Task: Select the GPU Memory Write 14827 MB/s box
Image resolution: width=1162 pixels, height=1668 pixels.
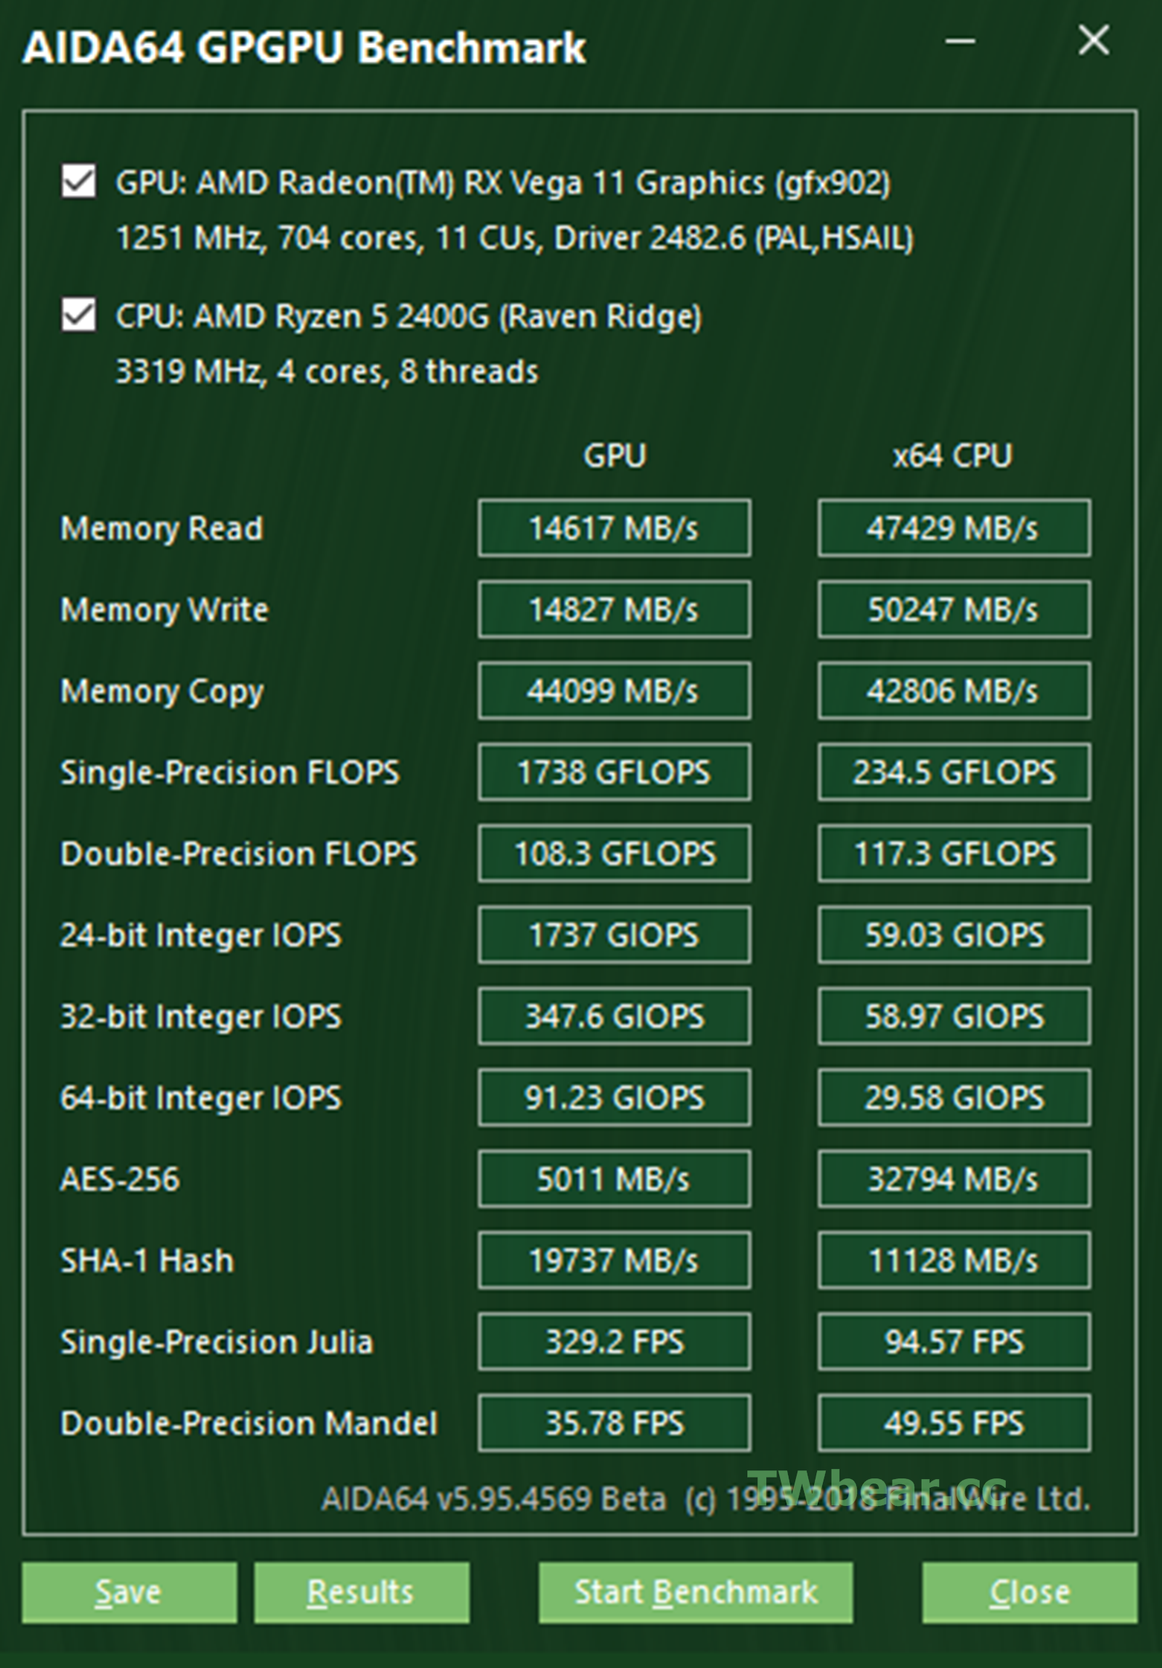Action: click(x=614, y=610)
